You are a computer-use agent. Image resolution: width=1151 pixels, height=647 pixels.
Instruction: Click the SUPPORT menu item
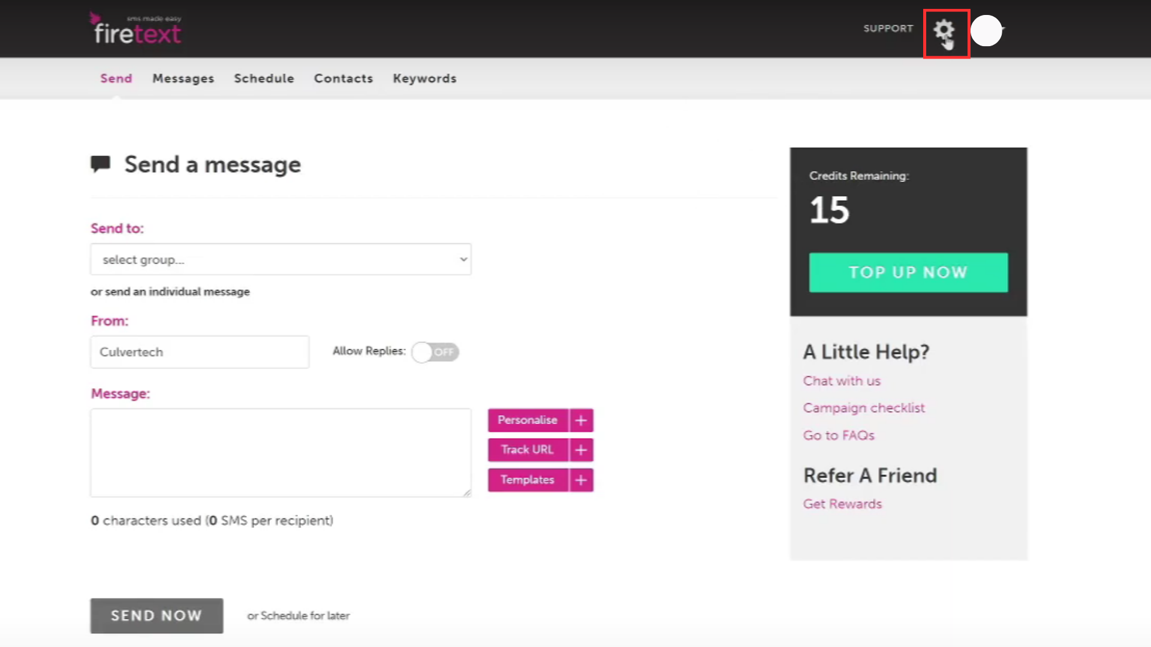pyautogui.click(x=888, y=28)
